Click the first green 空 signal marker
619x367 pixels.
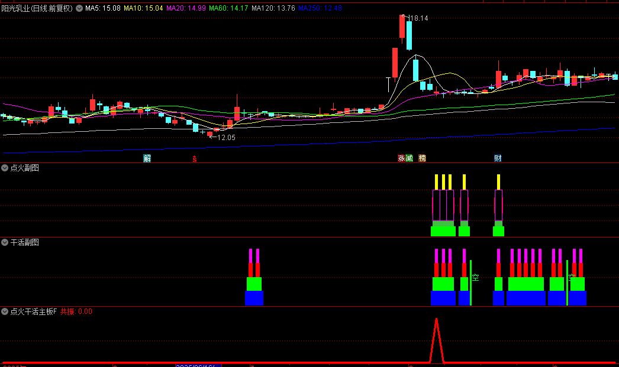click(475, 278)
